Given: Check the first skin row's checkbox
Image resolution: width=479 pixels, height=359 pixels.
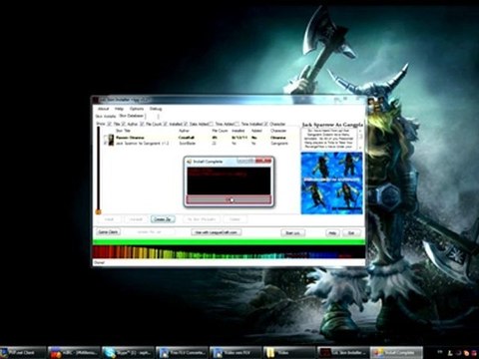Looking at the screenshot, I should tap(106, 138).
